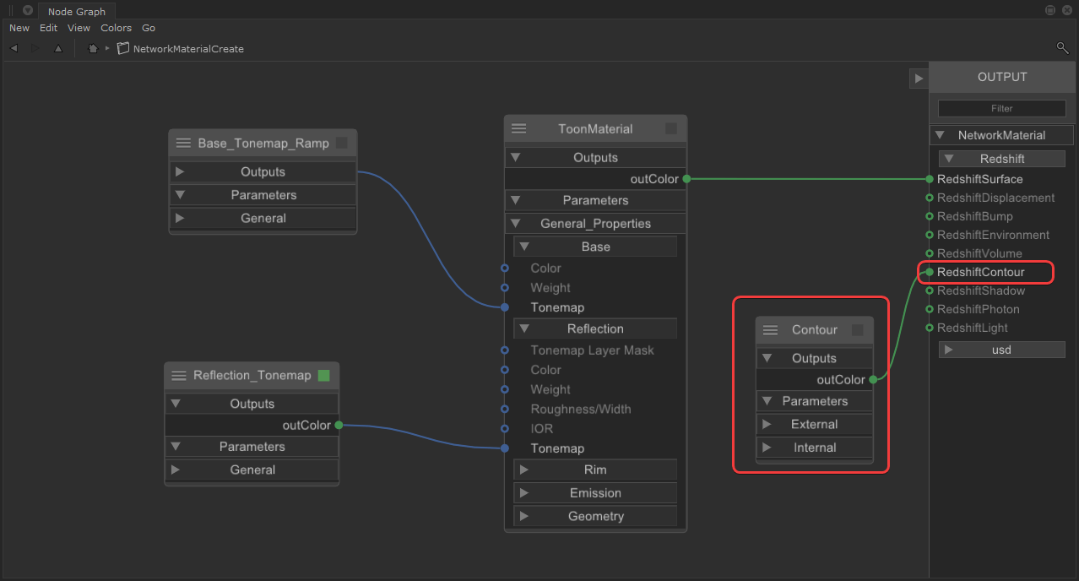Click the RedshiftLight port dot
This screenshot has height=581, width=1079.
pos(930,328)
